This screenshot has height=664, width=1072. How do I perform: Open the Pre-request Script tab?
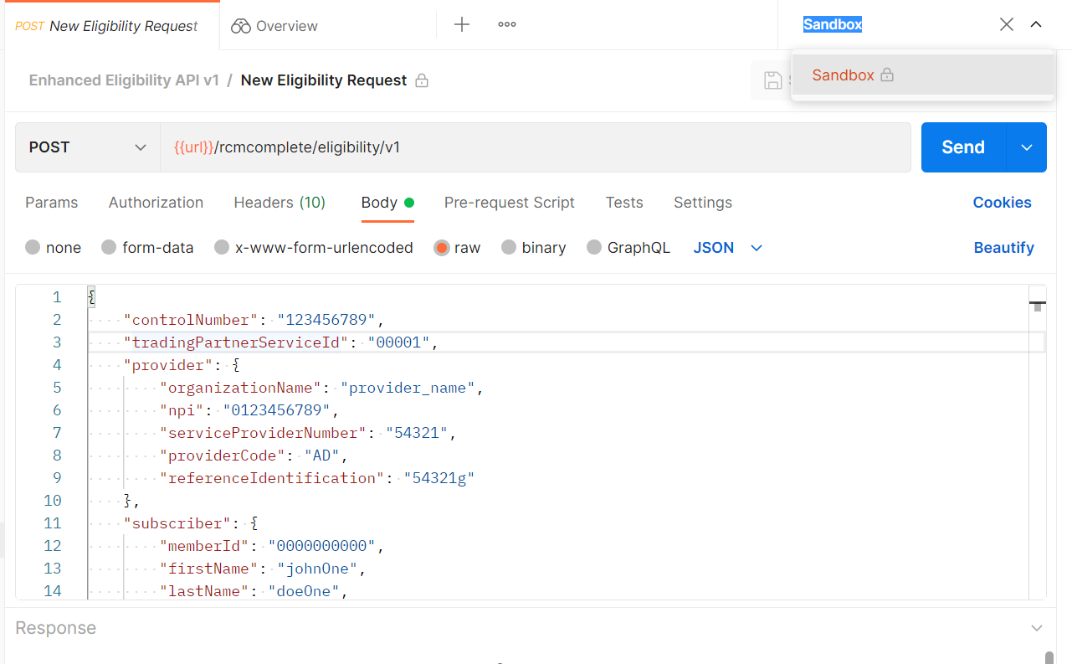(x=510, y=203)
